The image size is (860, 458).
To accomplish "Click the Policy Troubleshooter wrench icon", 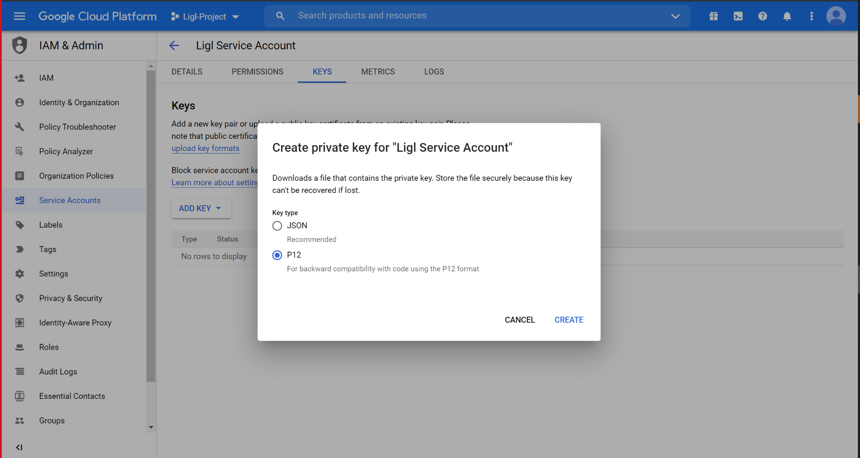I will click(x=19, y=127).
